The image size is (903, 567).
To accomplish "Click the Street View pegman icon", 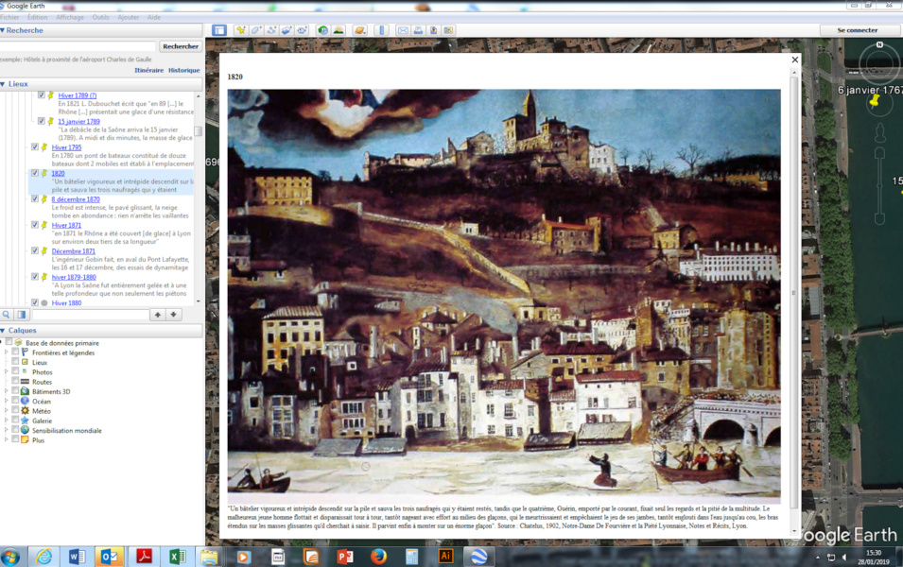I will pos(879,132).
